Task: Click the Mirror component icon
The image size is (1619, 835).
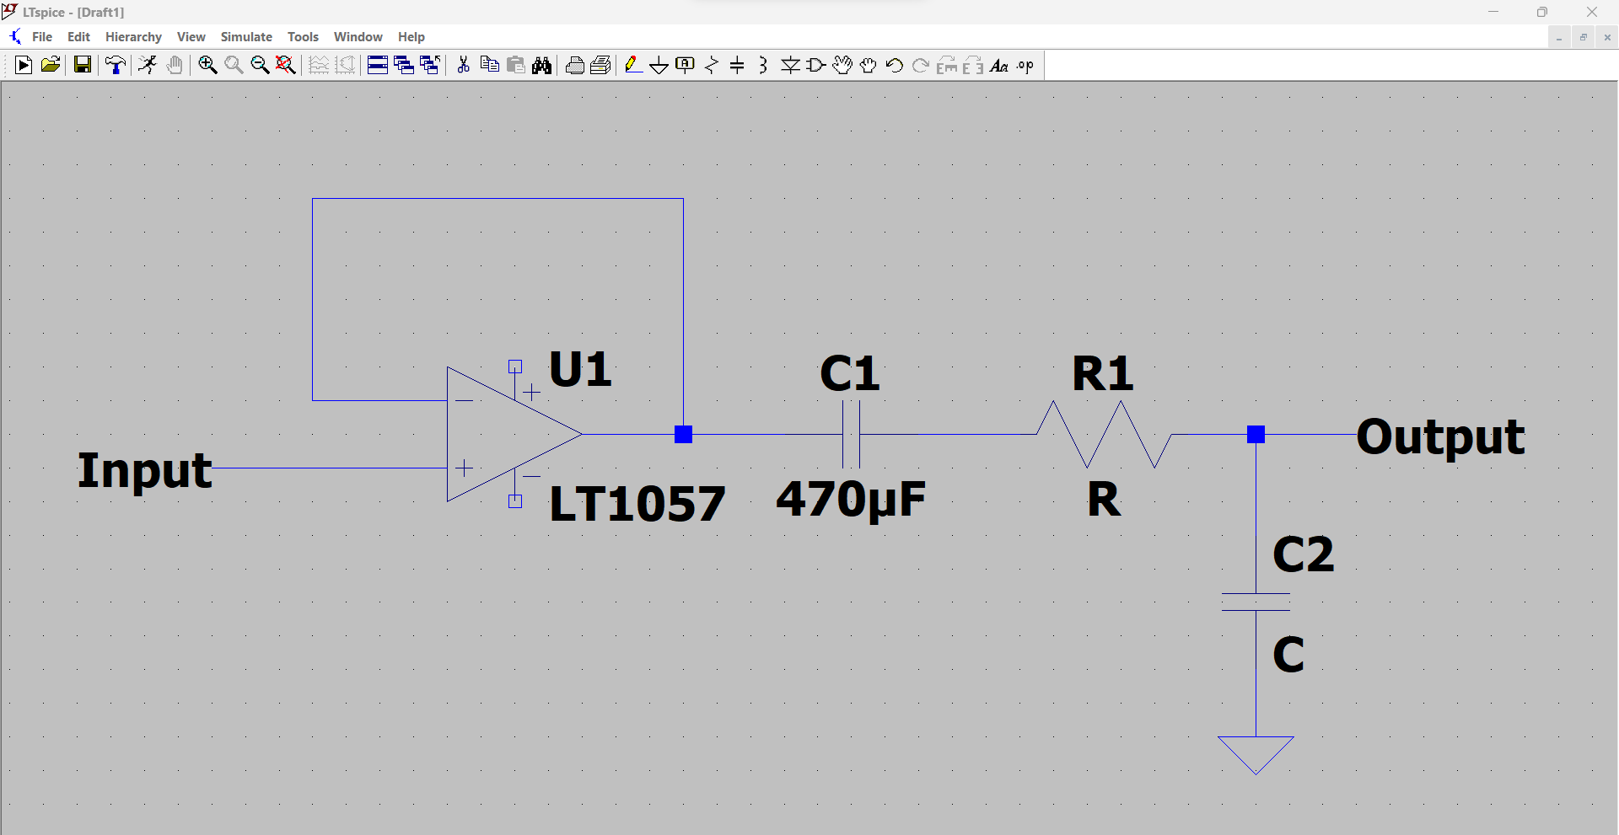Action: (x=973, y=65)
